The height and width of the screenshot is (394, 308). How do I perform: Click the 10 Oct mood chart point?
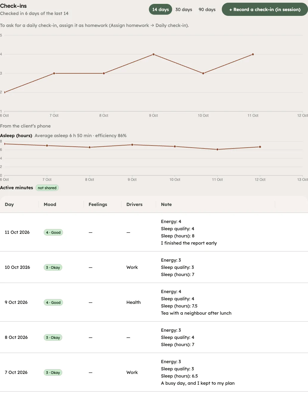(x=203, y=73)
